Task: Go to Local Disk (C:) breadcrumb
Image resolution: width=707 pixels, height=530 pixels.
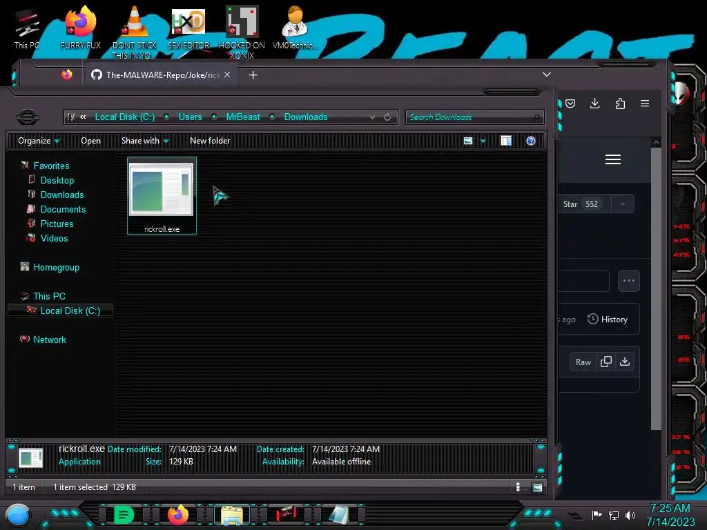Action: [x=125, y=117]
